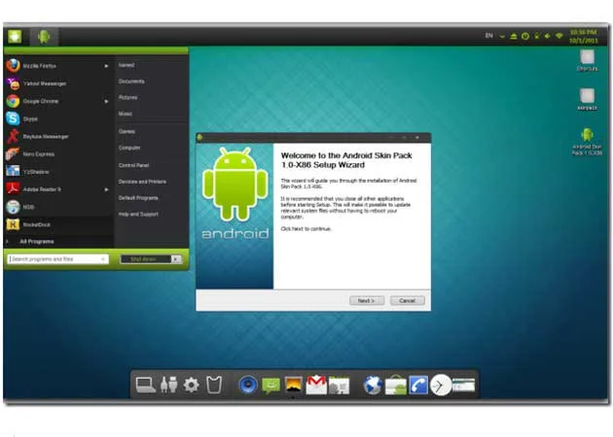Expand Mozilla Firefox jump list arrow
Image resolution: width=613 pixels, height=437 pixels.
point(106,66)
